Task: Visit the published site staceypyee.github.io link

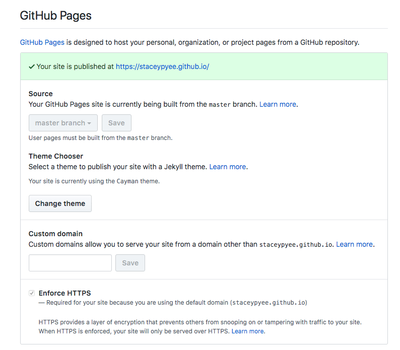Action: pyautogui.click(x=163, y=66)
